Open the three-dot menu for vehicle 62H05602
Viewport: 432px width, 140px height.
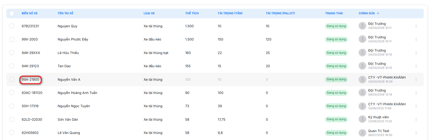(416, 133)
